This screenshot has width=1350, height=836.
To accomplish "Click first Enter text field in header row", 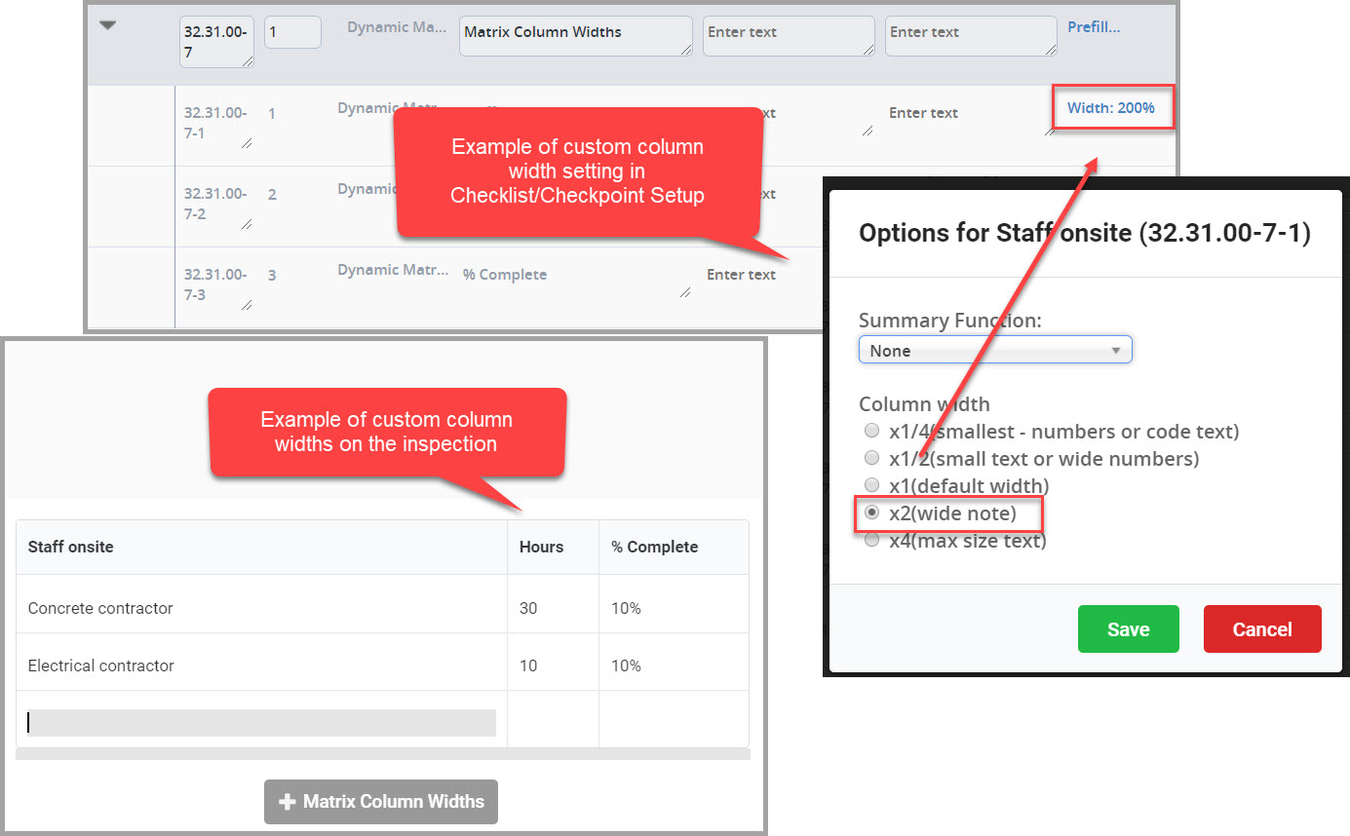I will coord(789,36).
